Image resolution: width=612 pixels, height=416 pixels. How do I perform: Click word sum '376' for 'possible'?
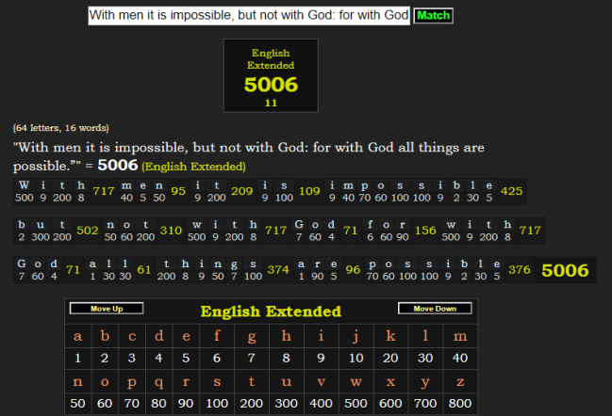520,270
